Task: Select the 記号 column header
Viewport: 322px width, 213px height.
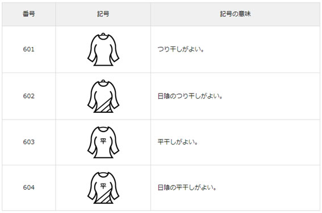Action: [103, 14]
